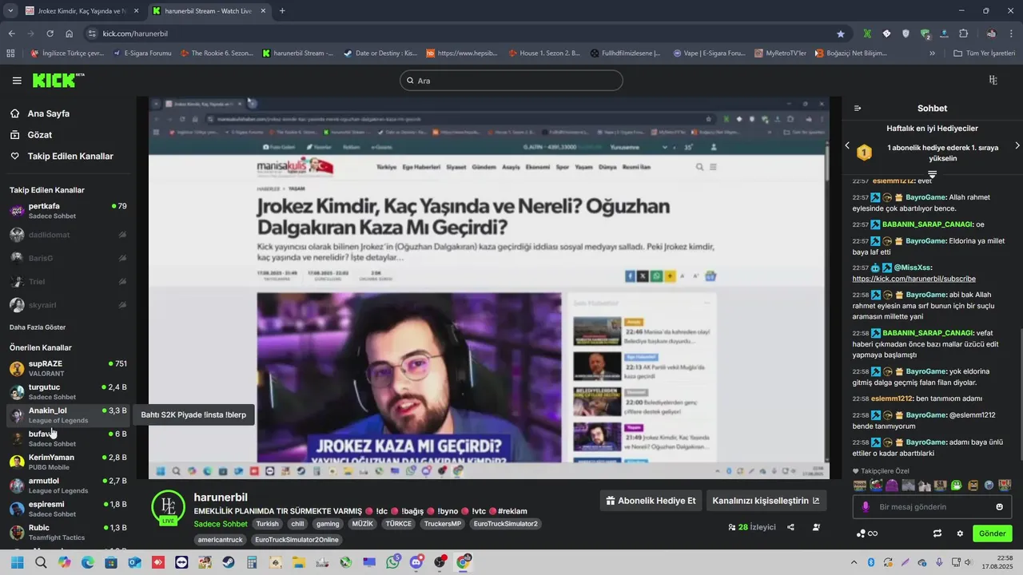This screenshot has width=1023, height=575.
Task: Click Kanalınızı kişiselleştirin button
Action: (x=766, y=501)
